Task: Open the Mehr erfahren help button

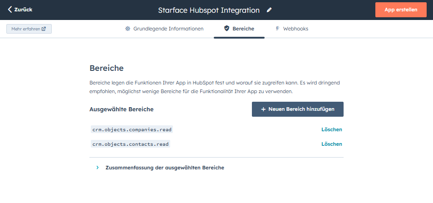Action: coord(29,29)
